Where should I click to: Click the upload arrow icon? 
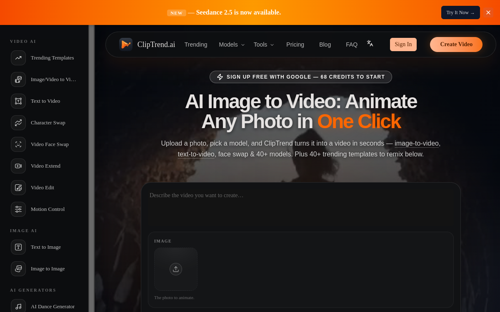click(x=176, y=269)
